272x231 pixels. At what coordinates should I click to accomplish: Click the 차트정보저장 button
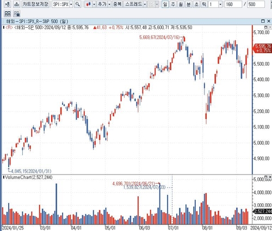(x=35, y=4)
